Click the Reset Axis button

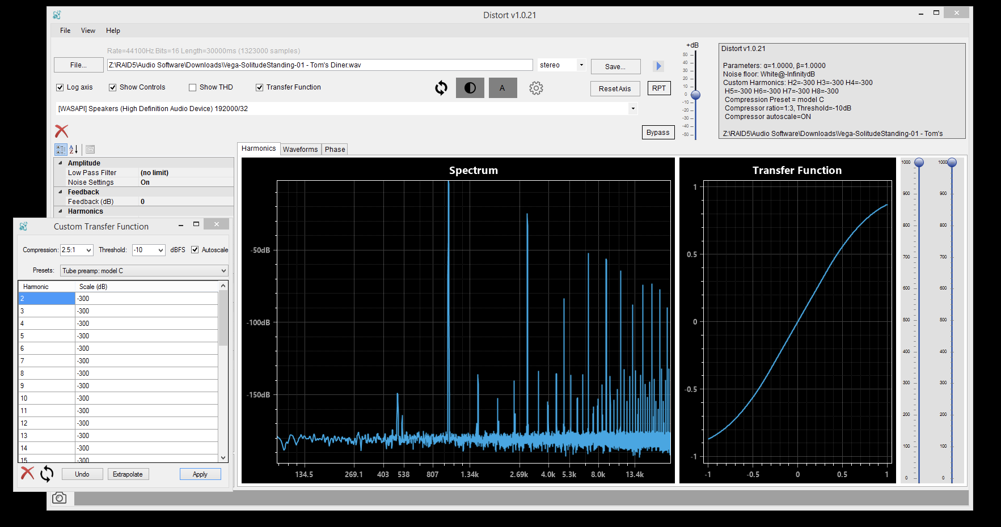coord(615,88)
